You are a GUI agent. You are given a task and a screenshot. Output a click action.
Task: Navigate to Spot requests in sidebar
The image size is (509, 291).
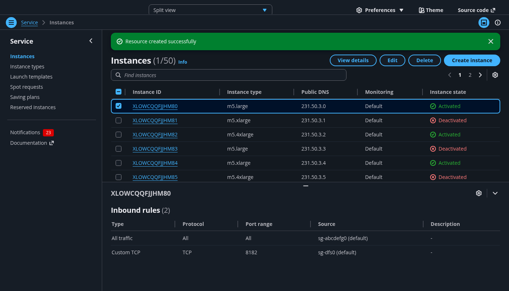27,87
